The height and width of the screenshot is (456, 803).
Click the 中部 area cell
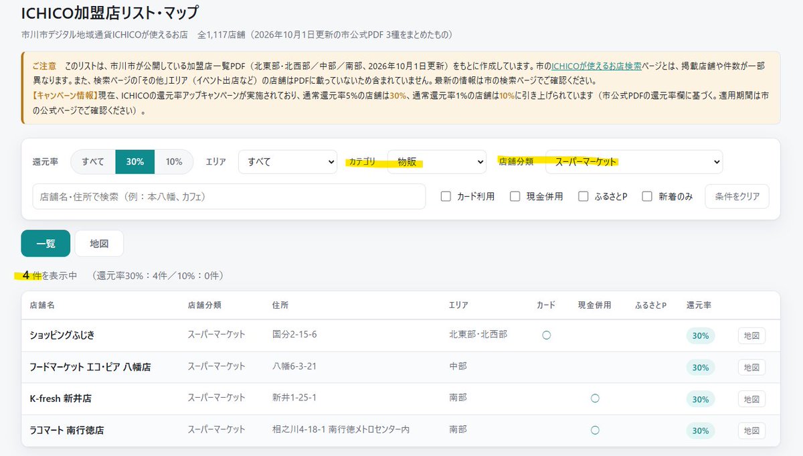(x=458, y=366)
